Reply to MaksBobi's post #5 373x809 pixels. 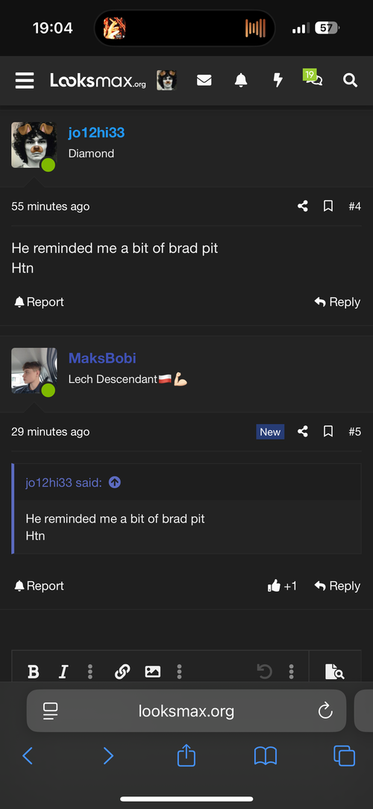pos(337,586)
